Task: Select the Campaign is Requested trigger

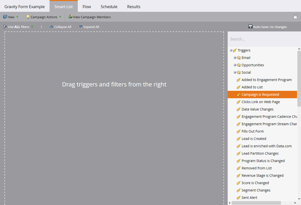Action: [x=260, y=95]
